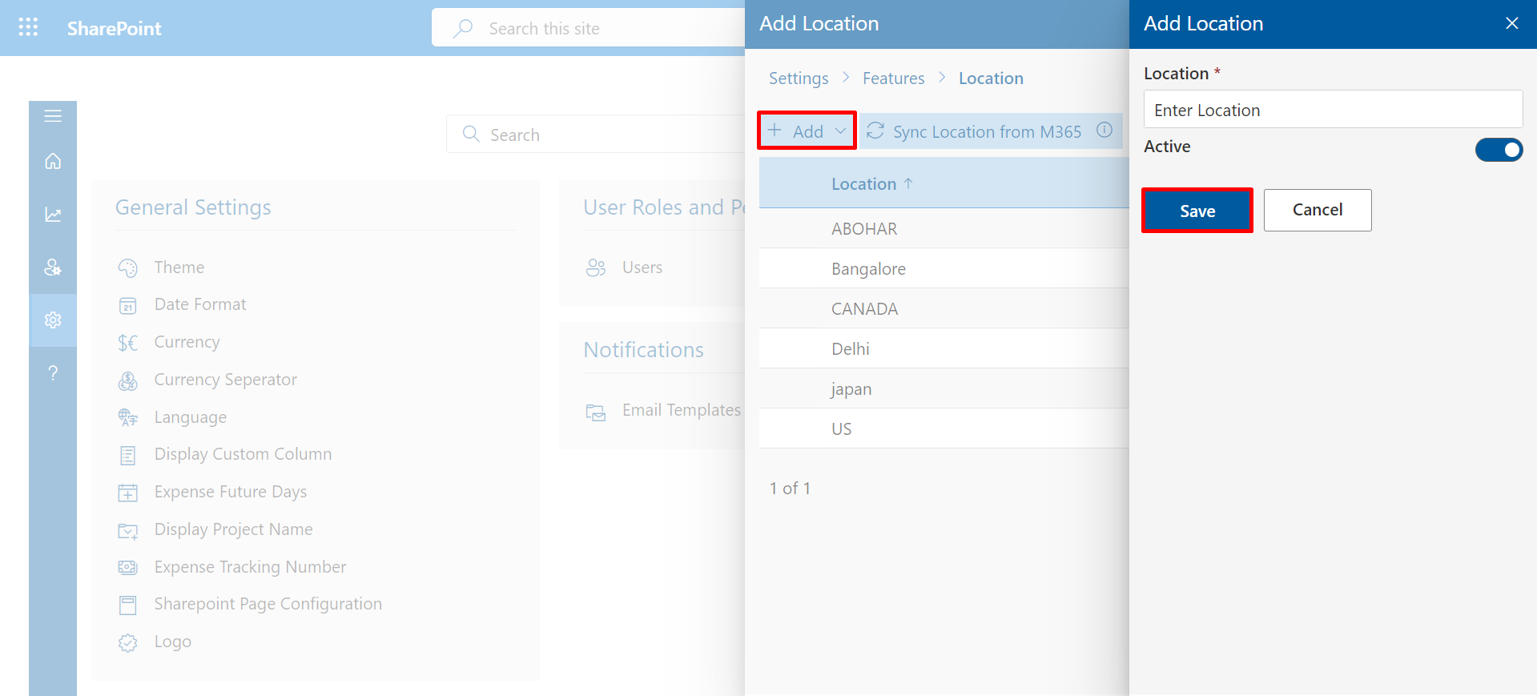Click the magnifier in Search this site
This screenshot has height=696, width=1537.
(x=463, y=28)
